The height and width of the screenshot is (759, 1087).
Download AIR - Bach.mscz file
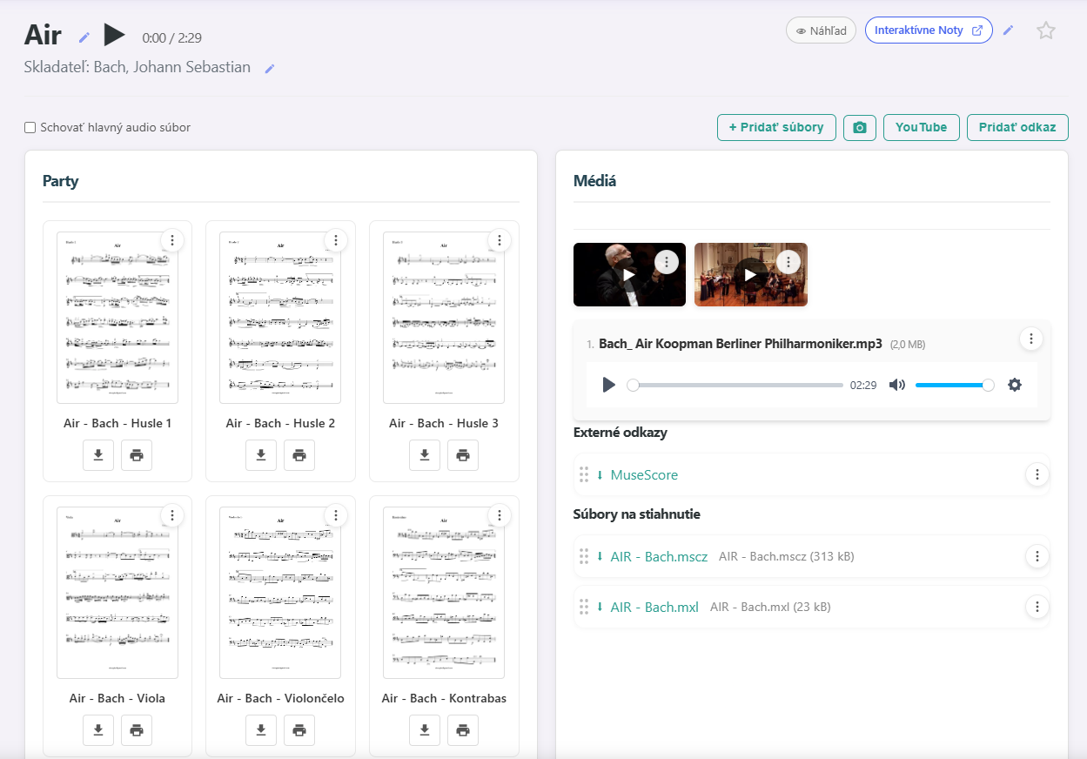[659, 557]
